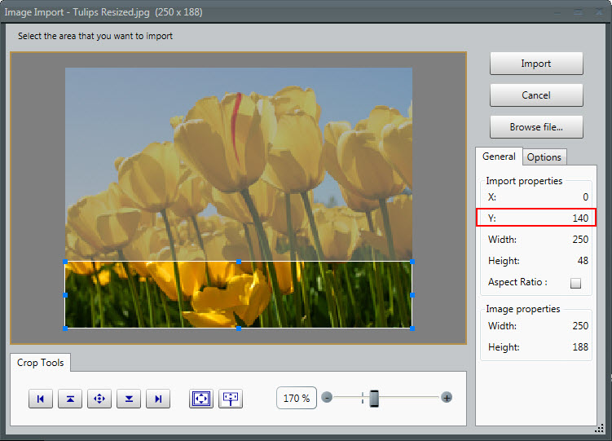Screen dimensions: 612x441
Task: Click Image properties Height value 188
Action: click(580, 347)
